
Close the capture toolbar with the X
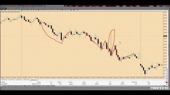click(x=167, y=88)
